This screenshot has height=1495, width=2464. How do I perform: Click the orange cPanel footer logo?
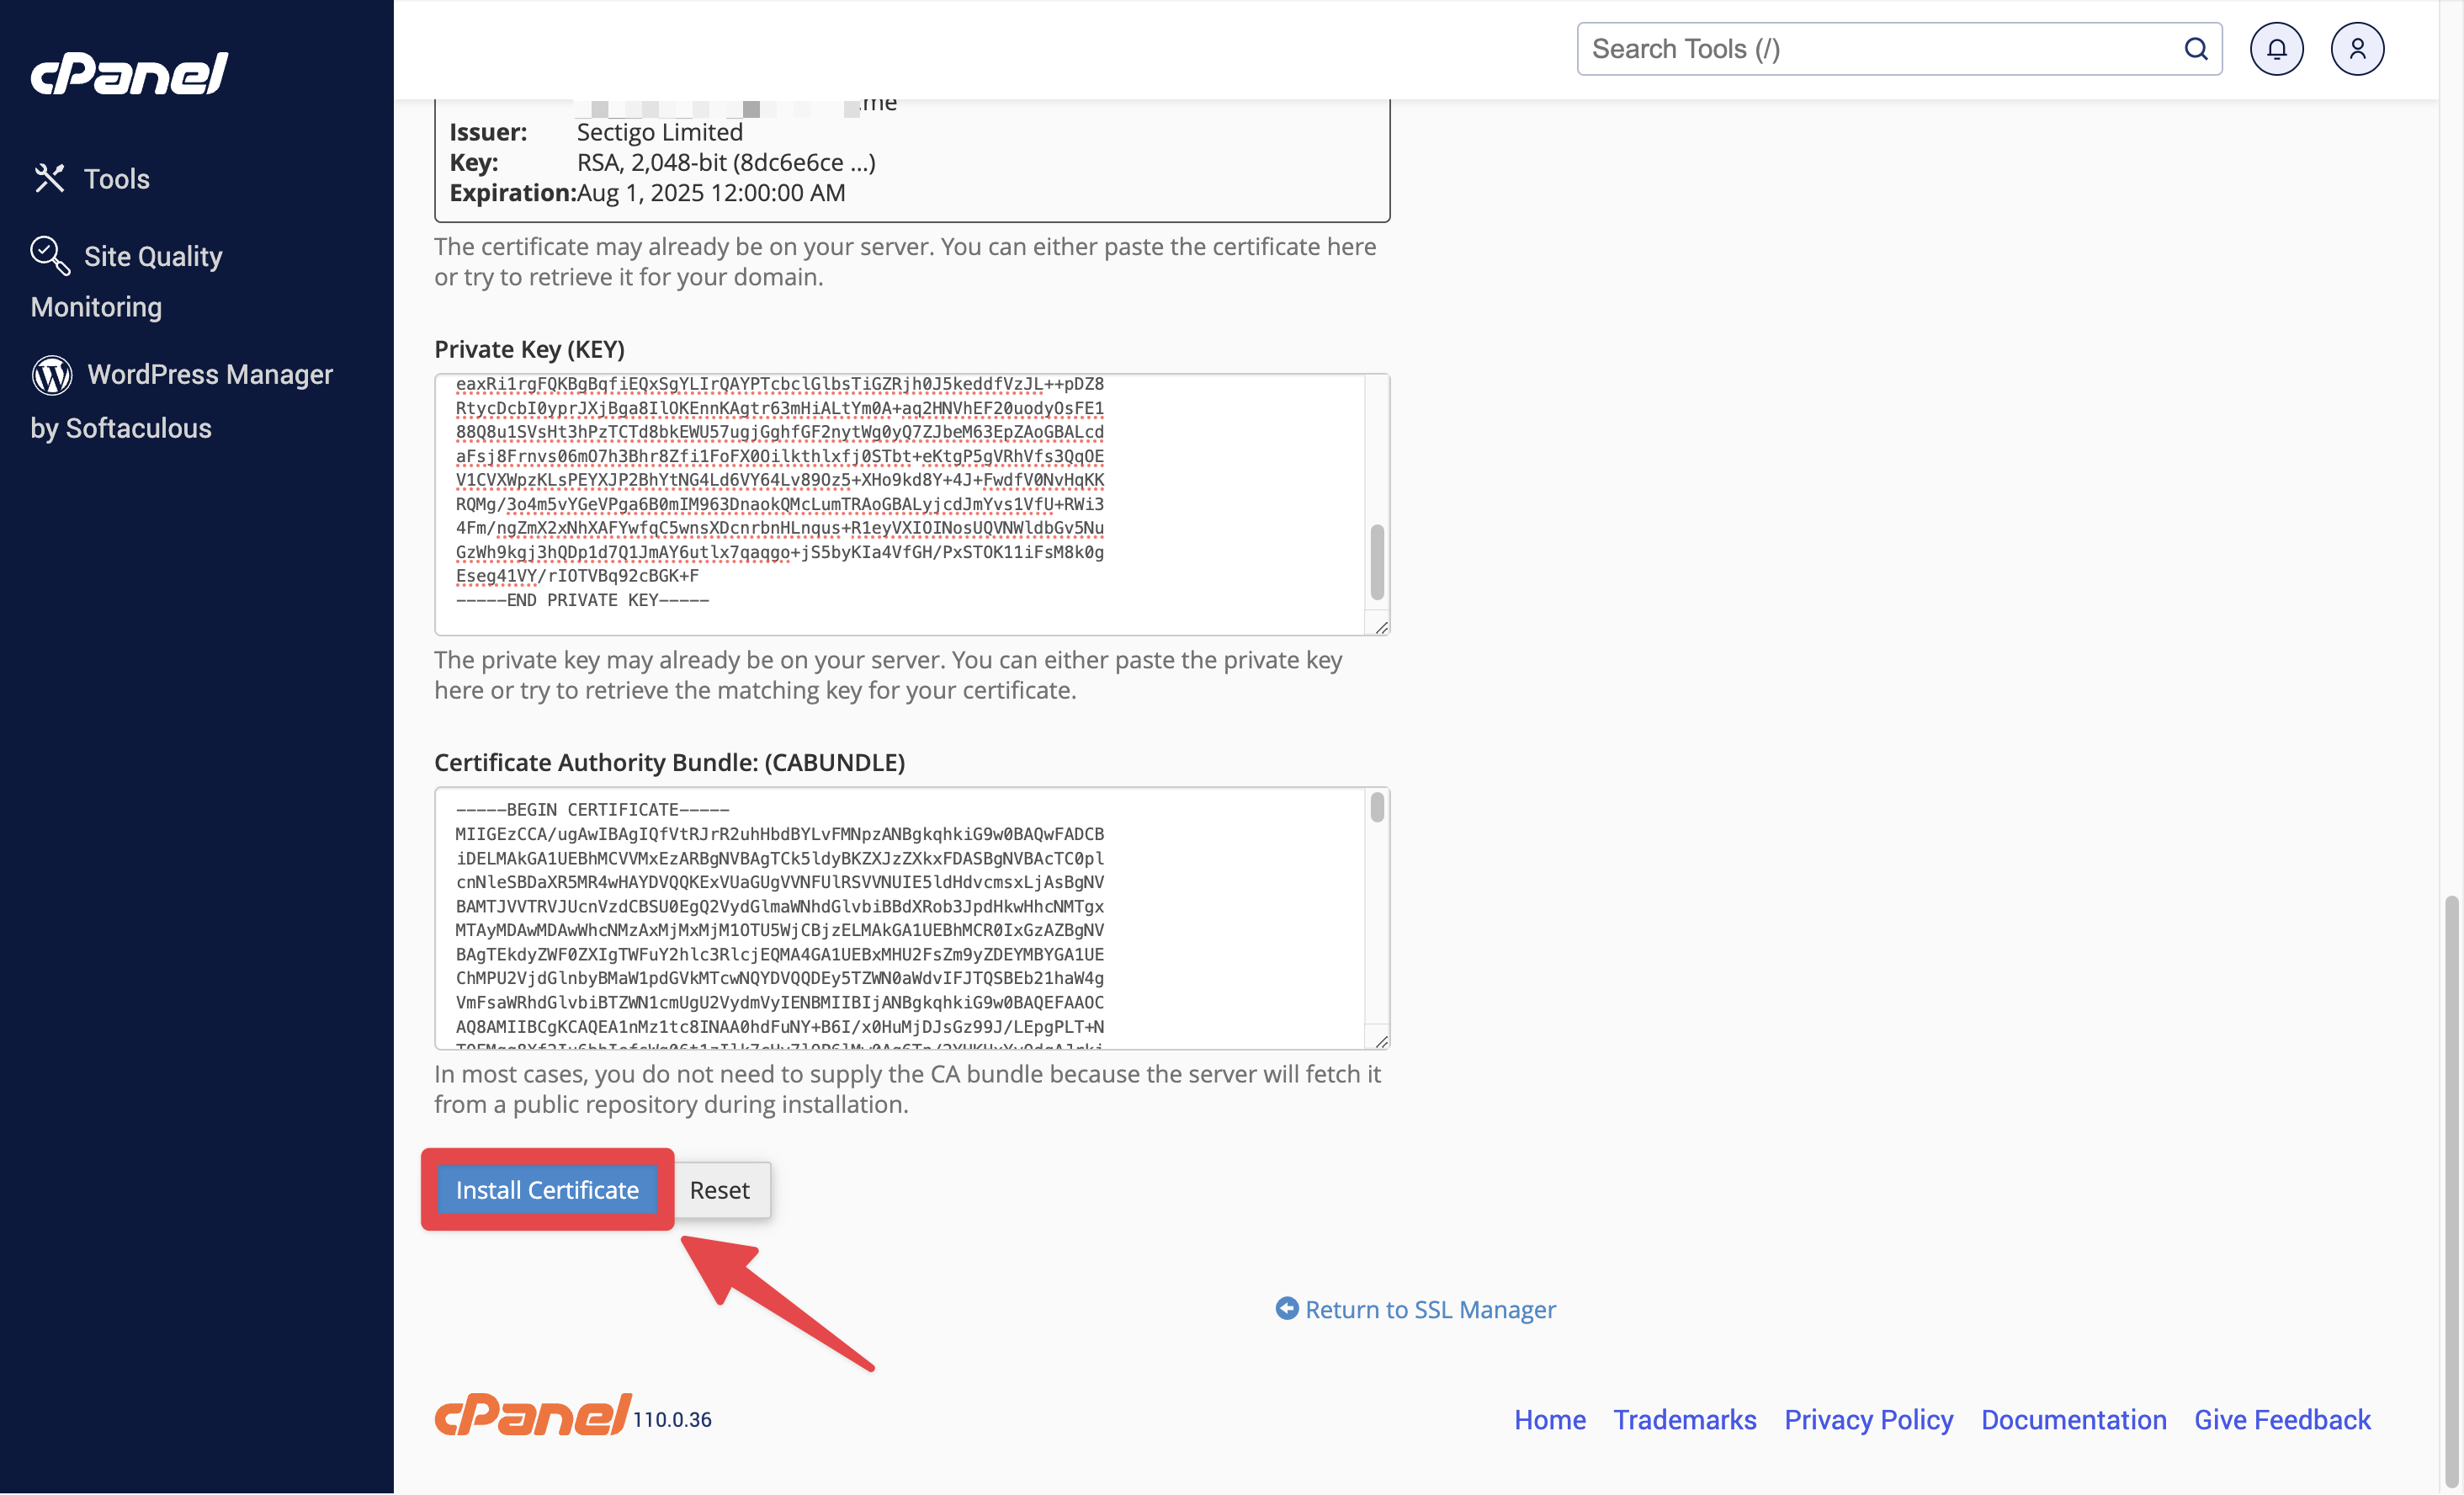pyautogui.click(x=532, y=1415)
